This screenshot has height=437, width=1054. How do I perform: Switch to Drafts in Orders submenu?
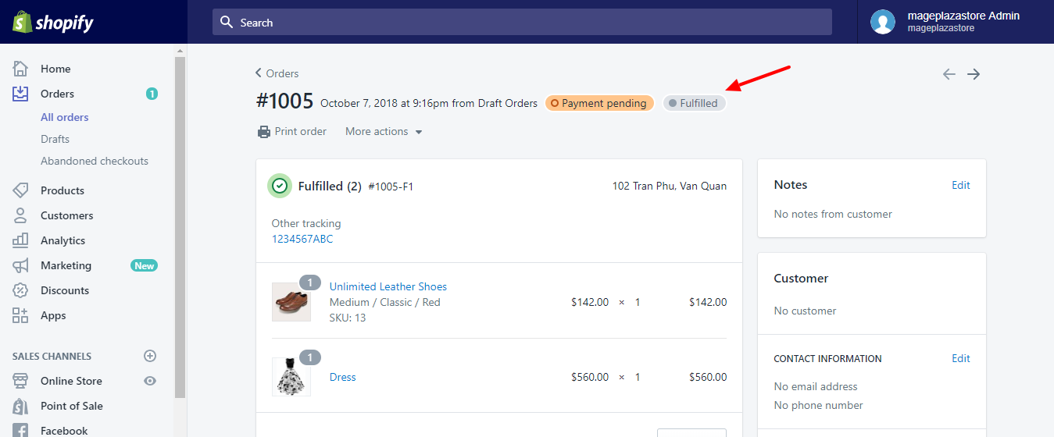55,139
